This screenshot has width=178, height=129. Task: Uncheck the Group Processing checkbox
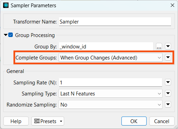11,35
